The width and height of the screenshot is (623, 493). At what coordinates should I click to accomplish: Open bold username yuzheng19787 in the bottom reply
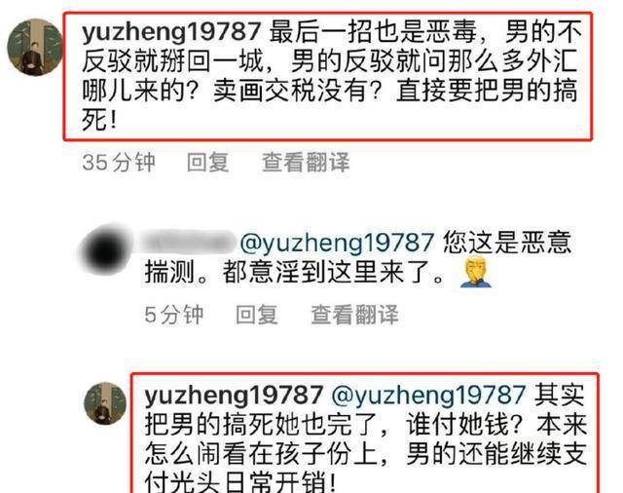pyautogui.click(x=234, y=396)
